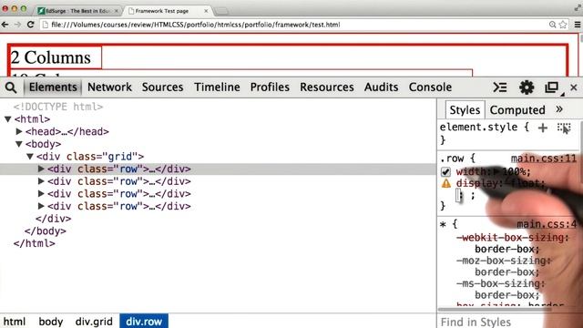Close the EdSurge tab
The height and width of the screenshot is (328, 583).
116,11
